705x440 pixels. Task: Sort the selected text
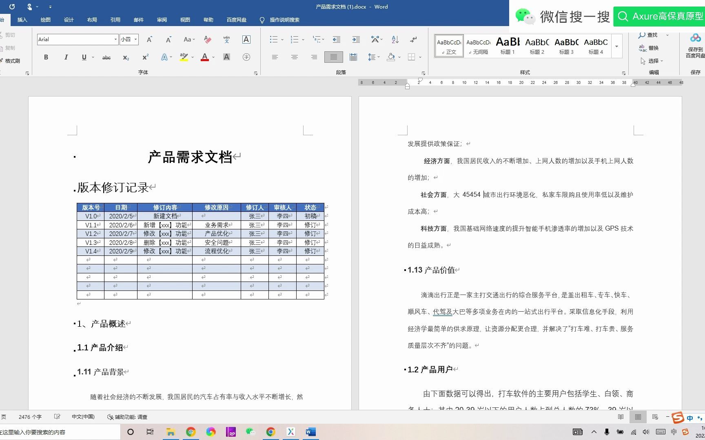[x=395, y=40]
